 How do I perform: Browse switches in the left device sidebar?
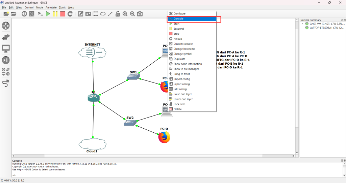point(6,37)
